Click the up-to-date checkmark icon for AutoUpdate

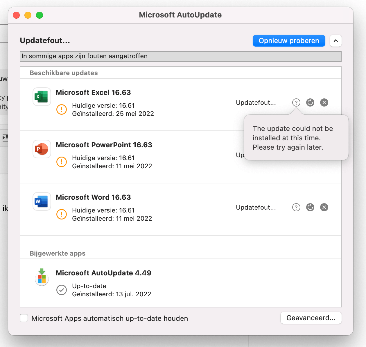(x=62, y=290)
